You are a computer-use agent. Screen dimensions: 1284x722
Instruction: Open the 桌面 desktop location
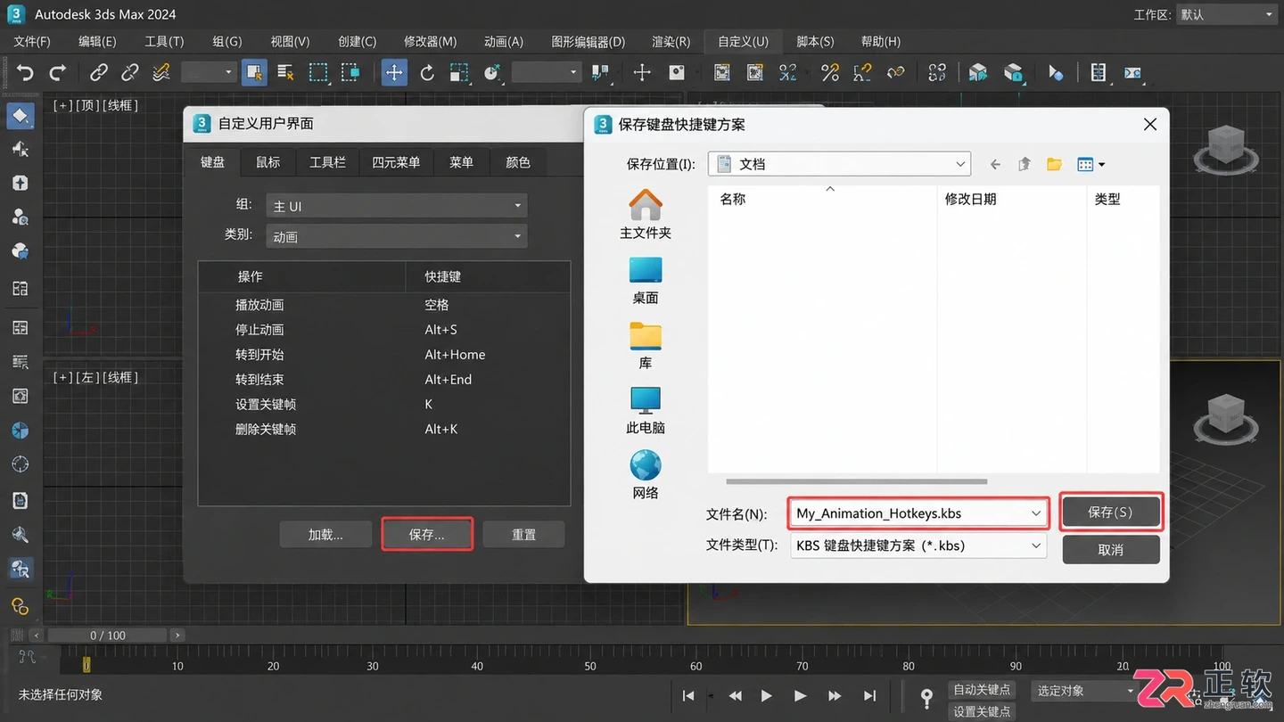646,281
